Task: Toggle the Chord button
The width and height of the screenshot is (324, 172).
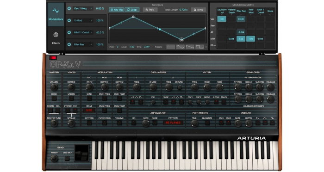Action: (x=50, y=110)
